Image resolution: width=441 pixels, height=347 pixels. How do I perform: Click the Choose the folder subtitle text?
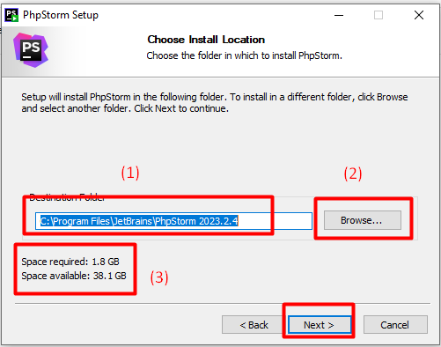[x=245, y=55]
